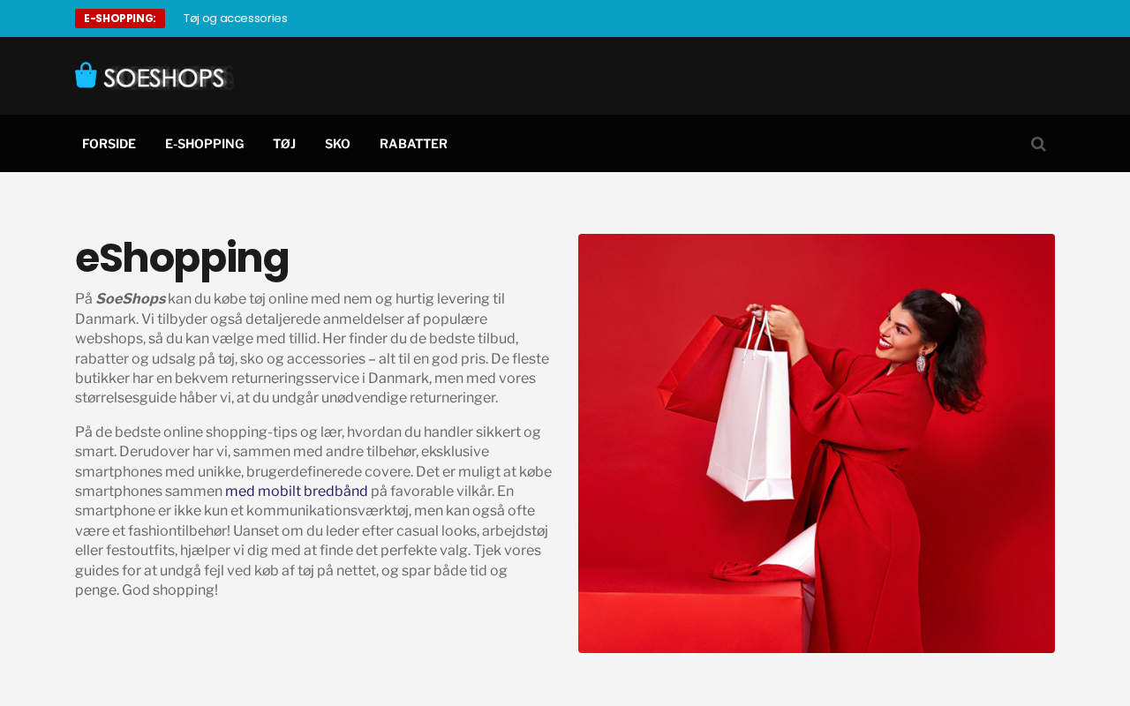The height and width of the screenshot is (706, 1130).
Task: Open the RABATTER menu item
Action: tap(413, 144)
